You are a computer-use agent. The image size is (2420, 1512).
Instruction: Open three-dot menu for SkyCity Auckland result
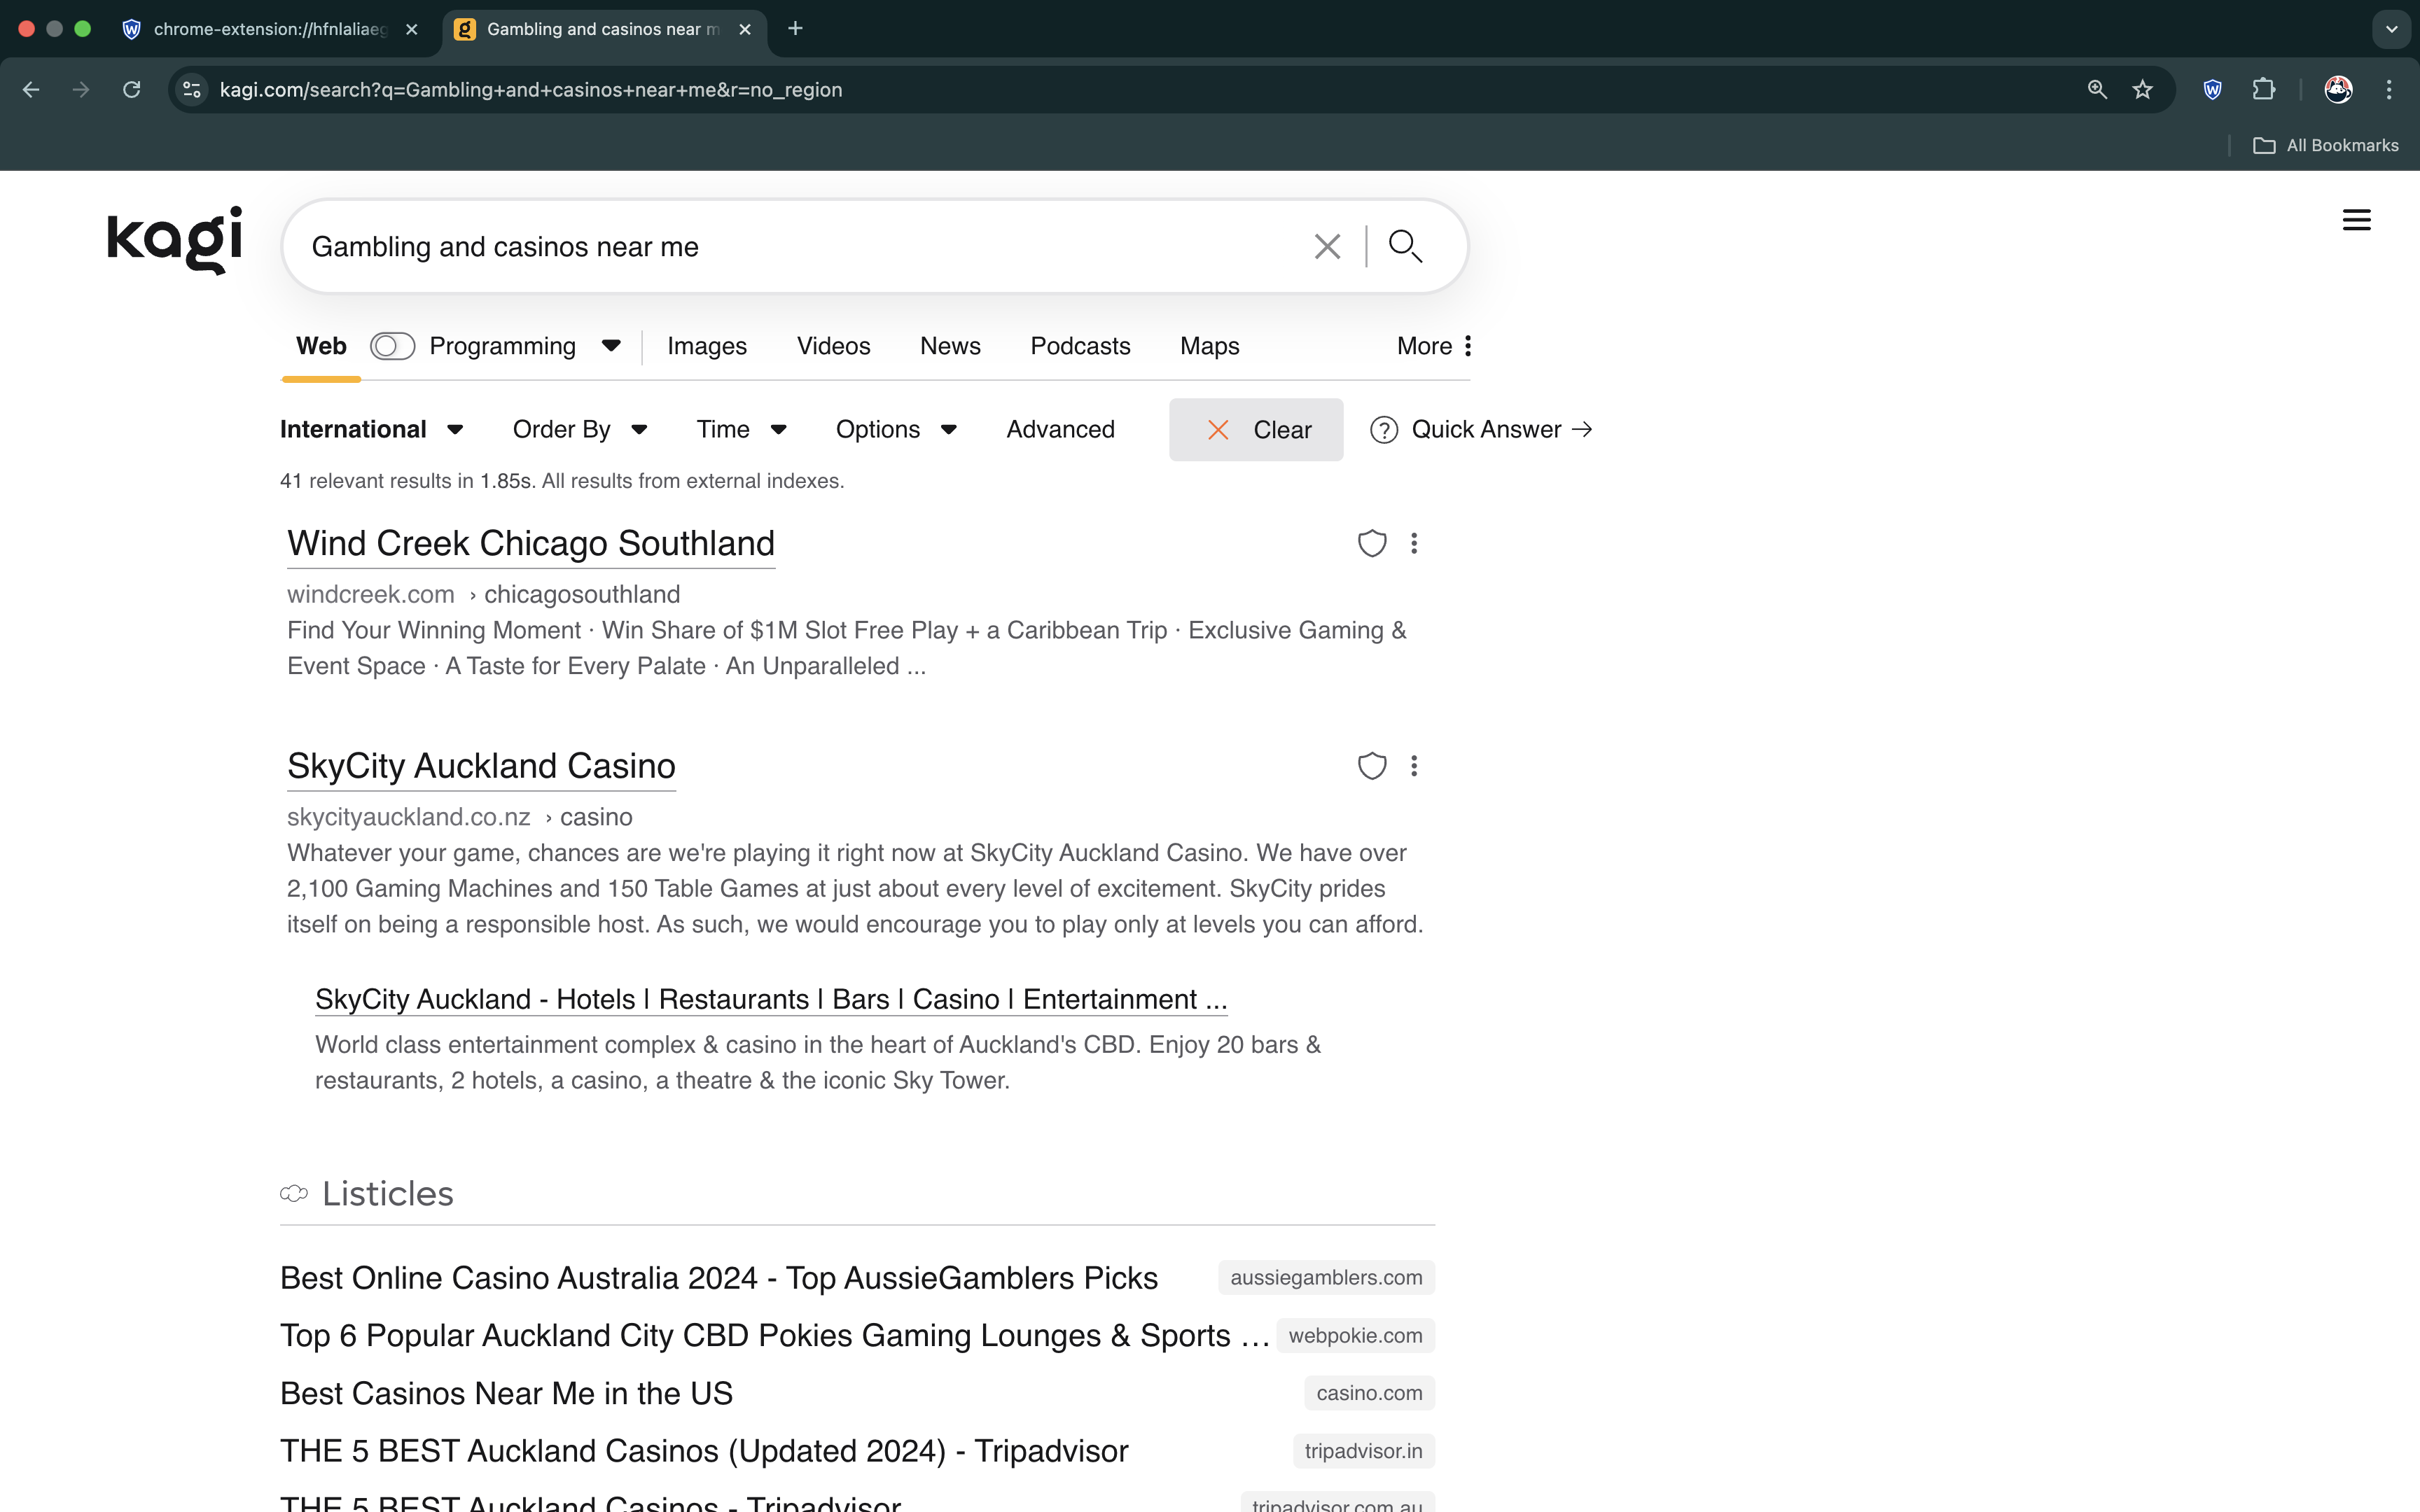(1413, 766)
